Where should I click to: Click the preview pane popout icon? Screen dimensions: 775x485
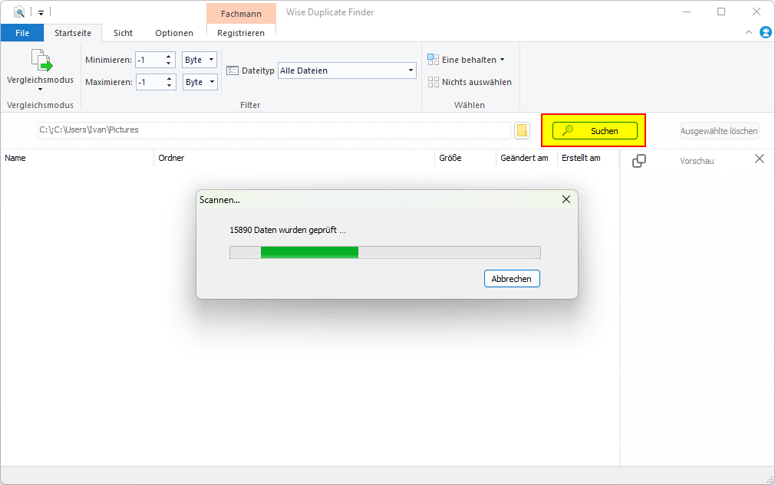pos(639,161)
